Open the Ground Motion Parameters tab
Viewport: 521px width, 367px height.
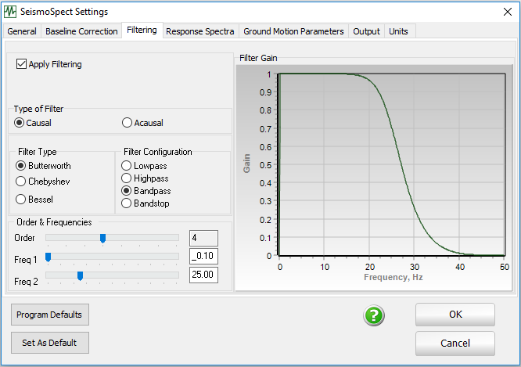tap(293, 31)
